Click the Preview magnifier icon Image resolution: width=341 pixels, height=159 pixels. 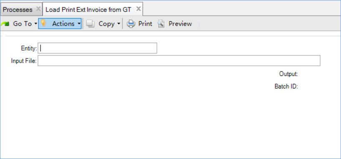tap(161, 24)
